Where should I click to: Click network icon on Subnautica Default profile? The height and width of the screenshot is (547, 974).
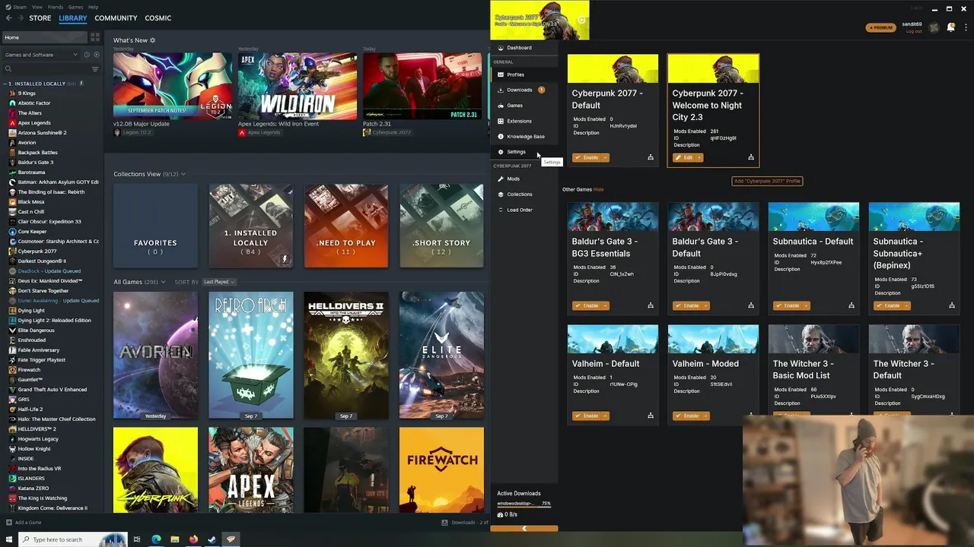[851, 305]
